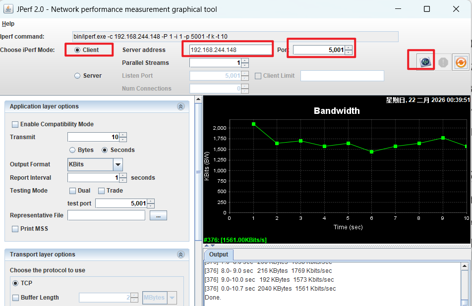Click the graph/output one-touch collapse arrows
The height and width of the screenshot is (306, 472).
pyautogui.click(x=210, y=246)
